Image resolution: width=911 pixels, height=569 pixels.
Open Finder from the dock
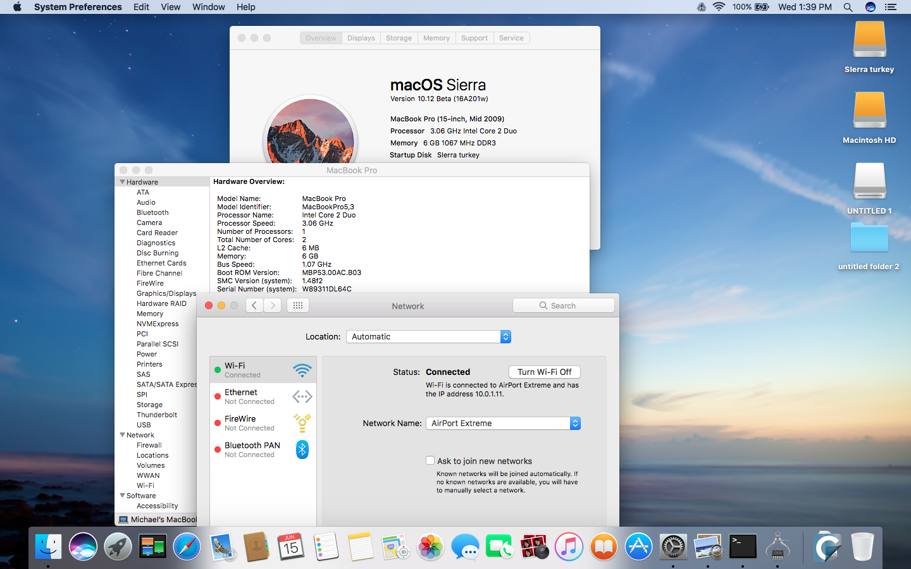[49, 547]
